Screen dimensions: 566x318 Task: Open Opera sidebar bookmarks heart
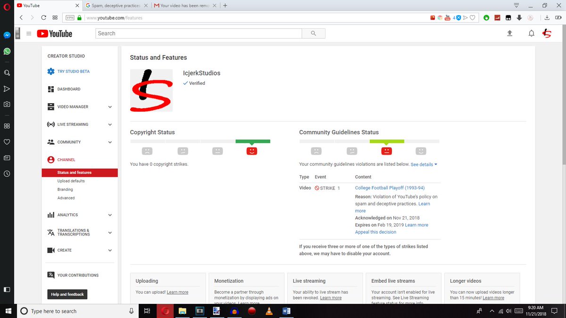pyautogui.click(x=7, y=142)
